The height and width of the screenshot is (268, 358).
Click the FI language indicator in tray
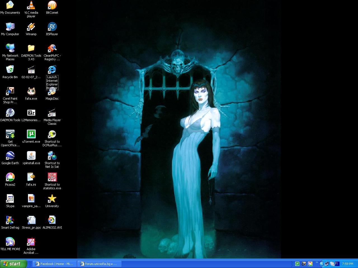click(x=337, y=264)
